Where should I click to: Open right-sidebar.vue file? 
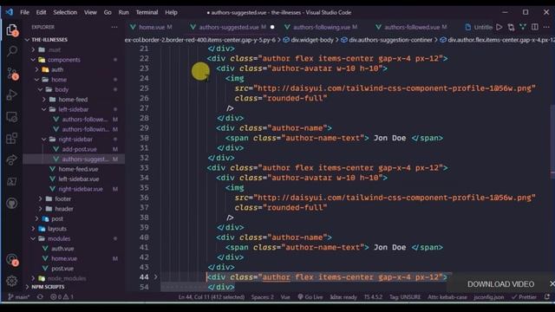pyautogui.click(x=81, y=189)
